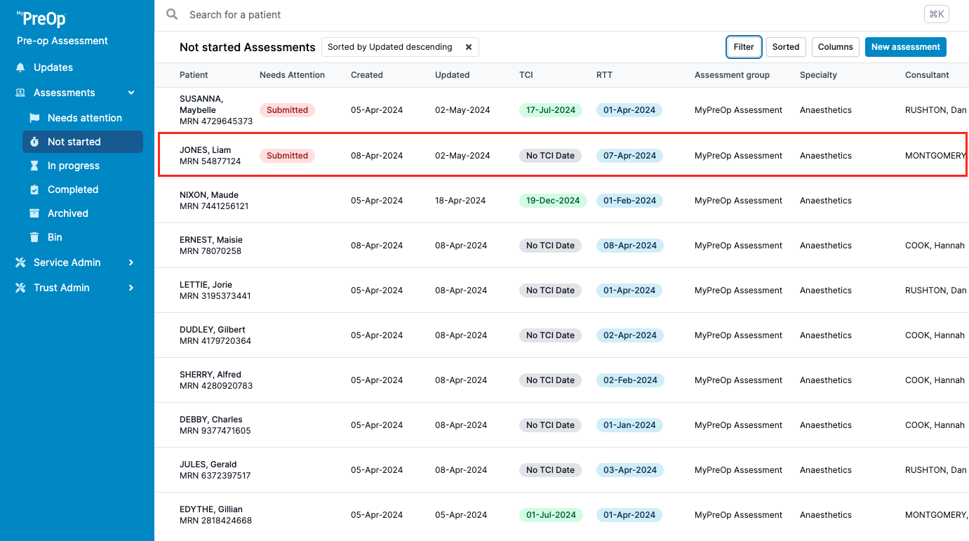Click Submitted badge for SUSANNA, Maybelle
This screenshot has width=969, height=541.
[x=287, y=110]
